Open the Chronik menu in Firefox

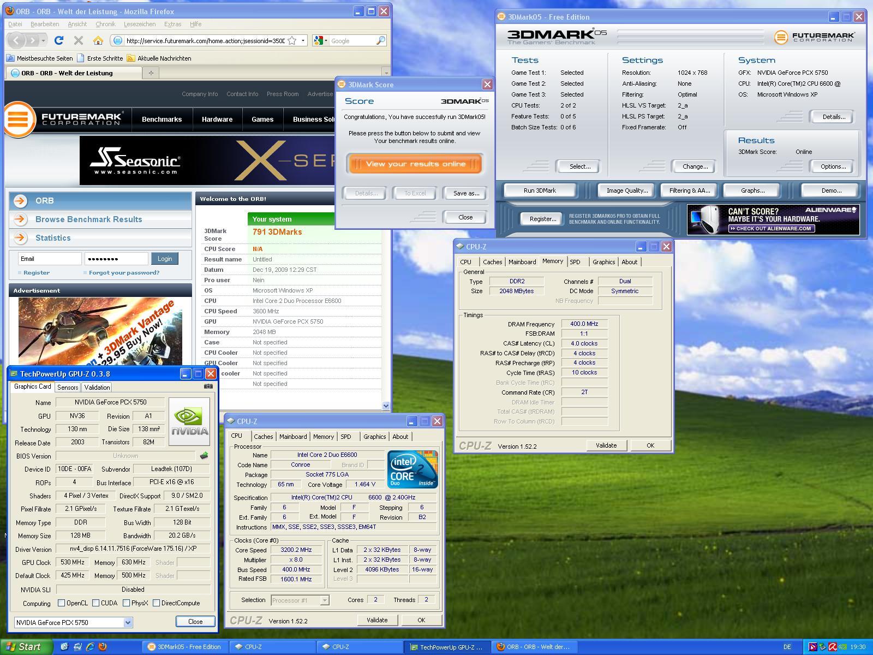[x=105, y=24]
